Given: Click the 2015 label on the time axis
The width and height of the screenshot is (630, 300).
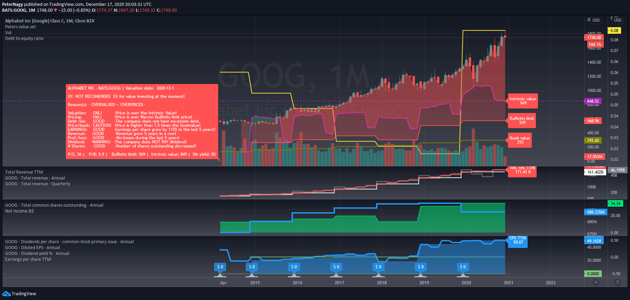Looking at the screenshot, I should click(x=255, y=283).
